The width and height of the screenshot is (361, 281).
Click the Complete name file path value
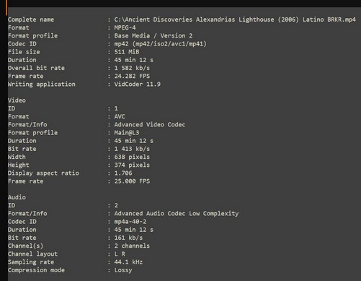tap(235, 20)
